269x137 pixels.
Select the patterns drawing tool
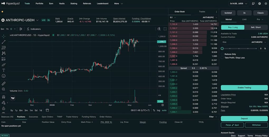(x=4, y=53)
